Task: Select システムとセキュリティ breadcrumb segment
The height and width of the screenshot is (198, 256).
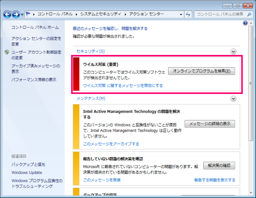Action: click(x=101, y=14)
